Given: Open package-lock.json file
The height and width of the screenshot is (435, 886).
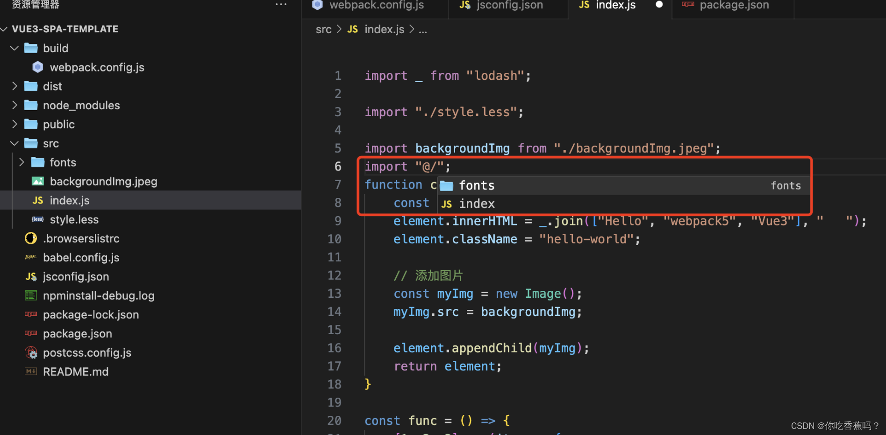Looking at the screenshot, I should tap(91, 315).
